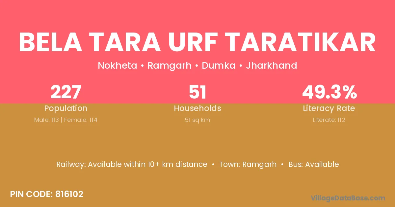Viewport: 395px width, 207px height.
Task: Select the Households label
Action: [197, 108]
